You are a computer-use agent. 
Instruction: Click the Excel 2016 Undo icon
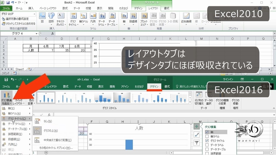tap(12, 80)
